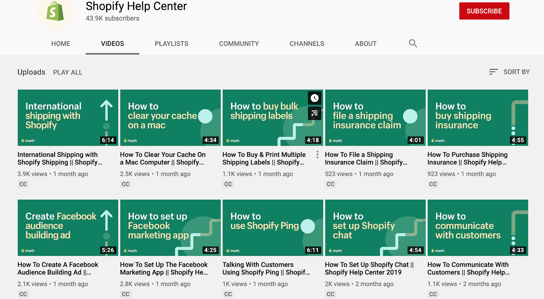
Task: Open How To File a Shipping Insurance Claim title
Action: click(366, 158)
